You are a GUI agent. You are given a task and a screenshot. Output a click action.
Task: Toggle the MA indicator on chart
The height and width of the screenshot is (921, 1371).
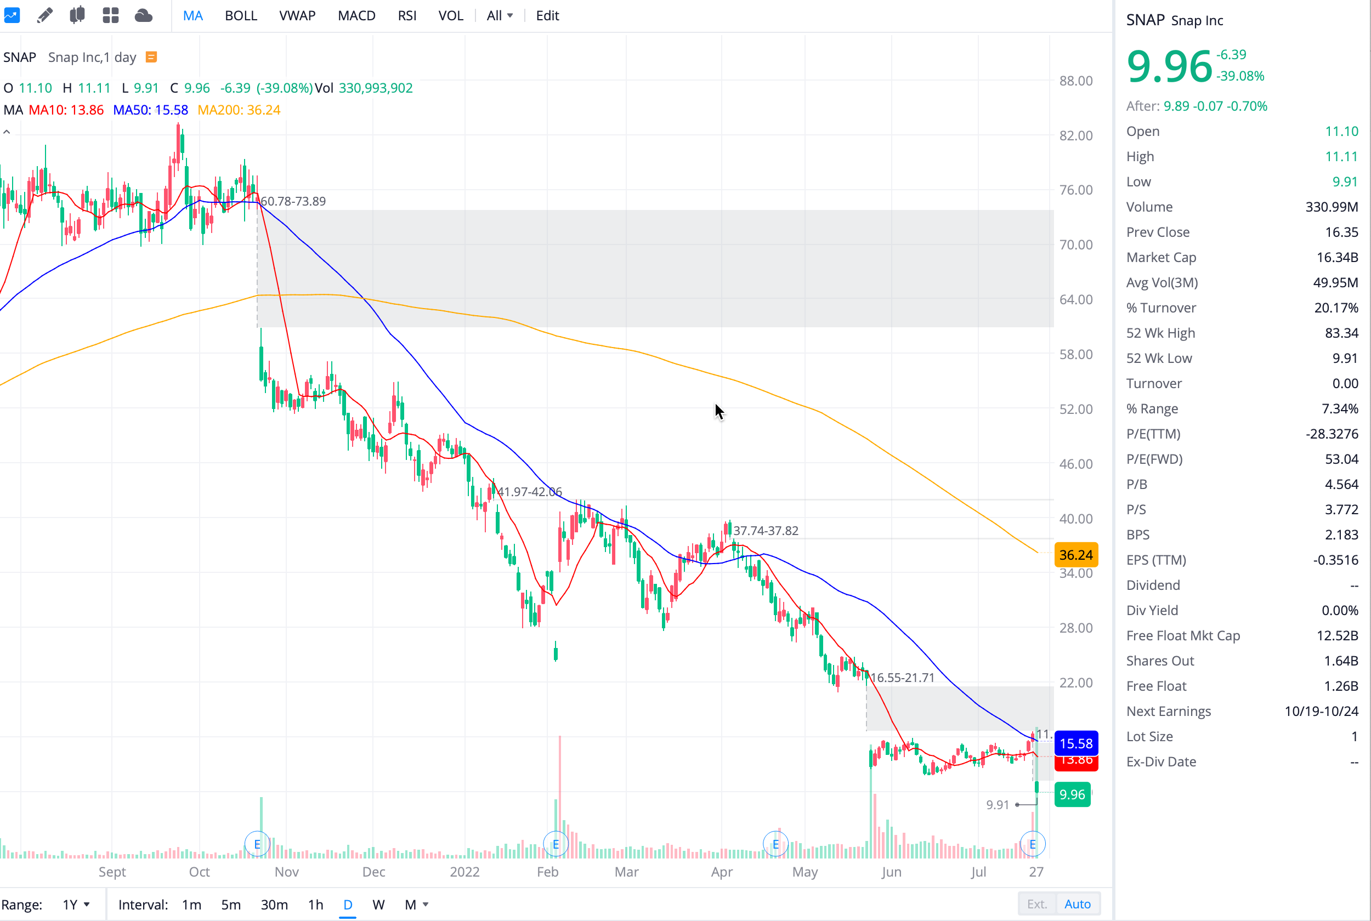click(x=192, y=16)
